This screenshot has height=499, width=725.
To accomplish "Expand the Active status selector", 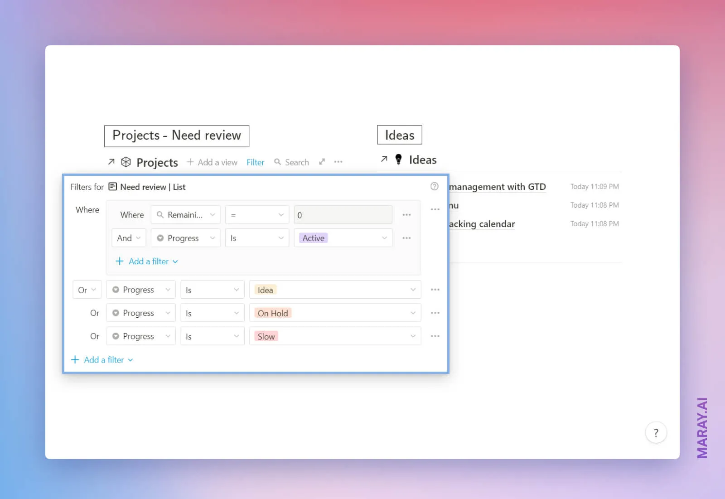I will coord(343,237).
